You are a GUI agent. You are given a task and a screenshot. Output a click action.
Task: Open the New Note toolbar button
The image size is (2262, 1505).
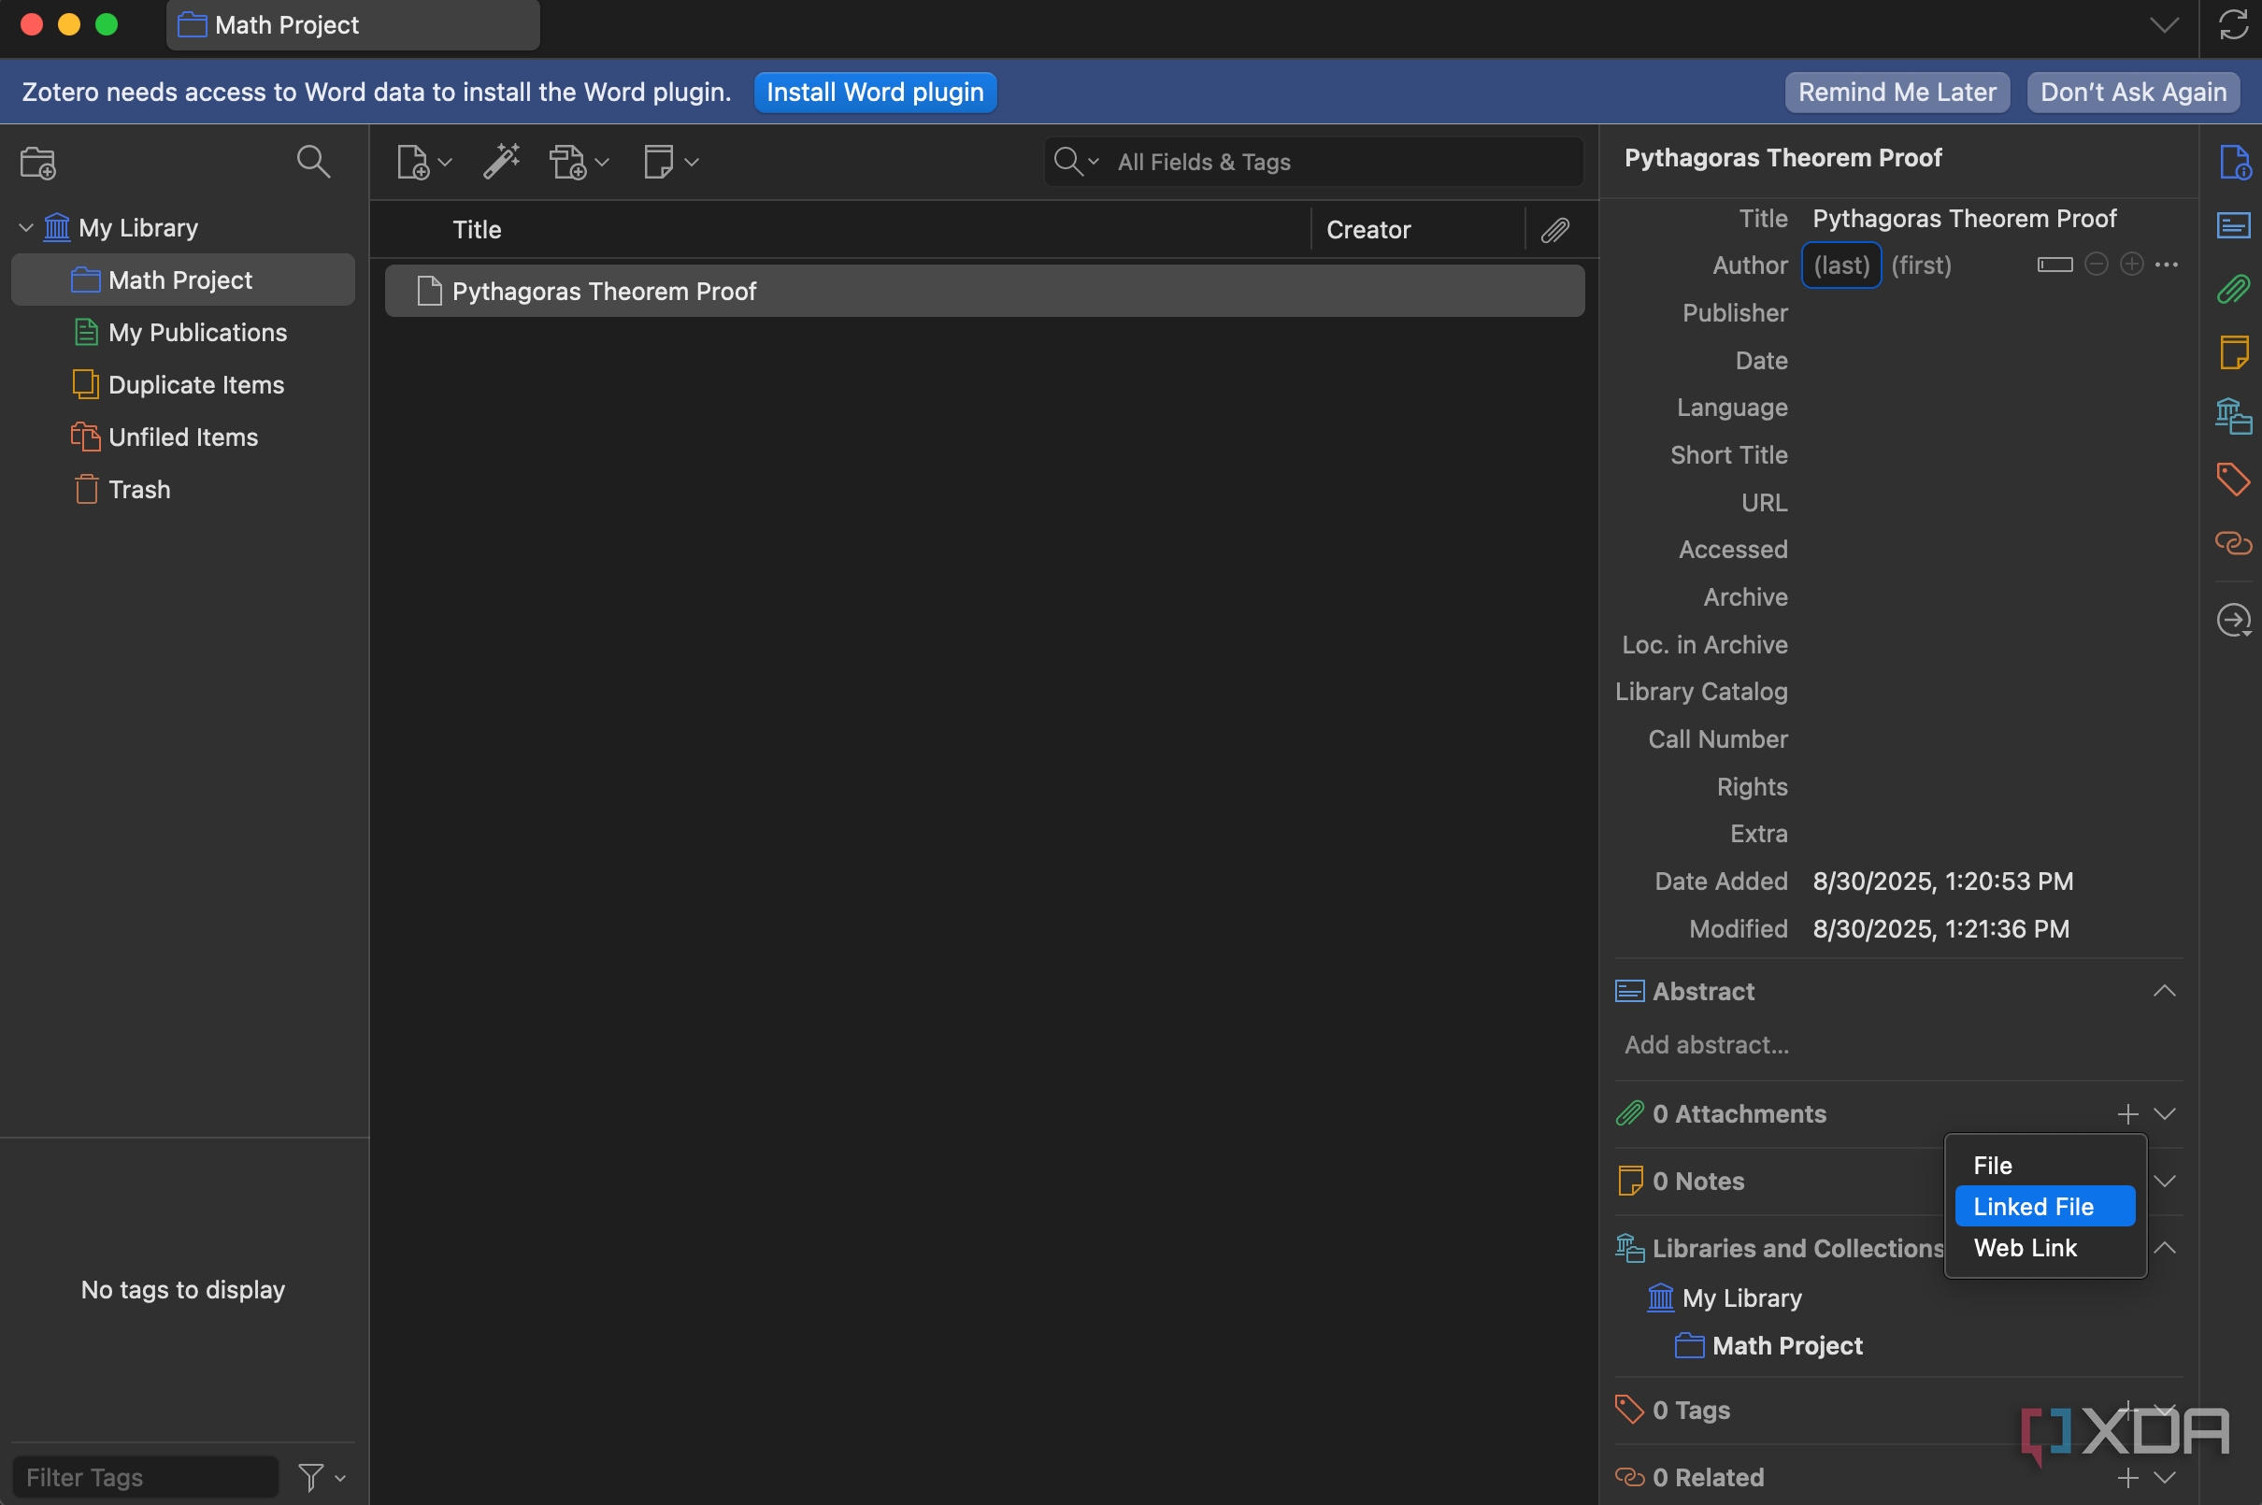point(670,161)
